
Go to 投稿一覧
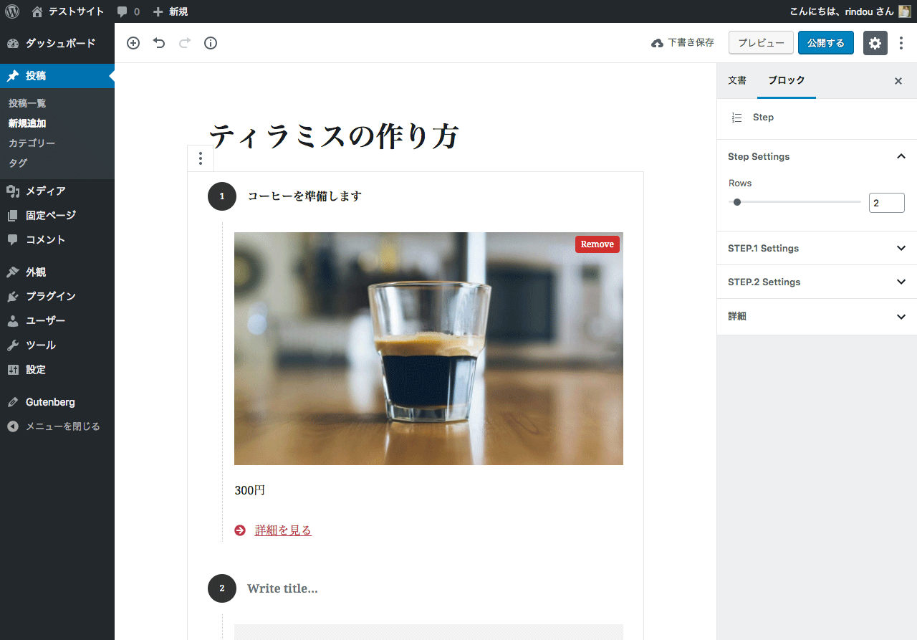[27, 103]
